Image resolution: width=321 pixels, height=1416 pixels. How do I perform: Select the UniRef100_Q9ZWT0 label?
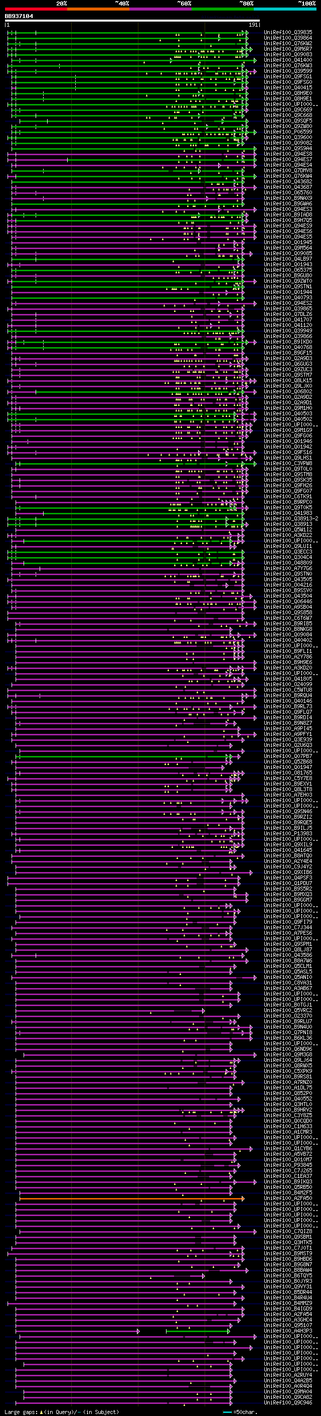288,281
